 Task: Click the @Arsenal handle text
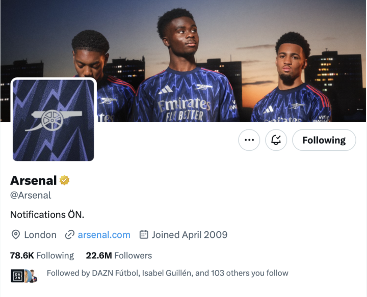click(31, 195)
